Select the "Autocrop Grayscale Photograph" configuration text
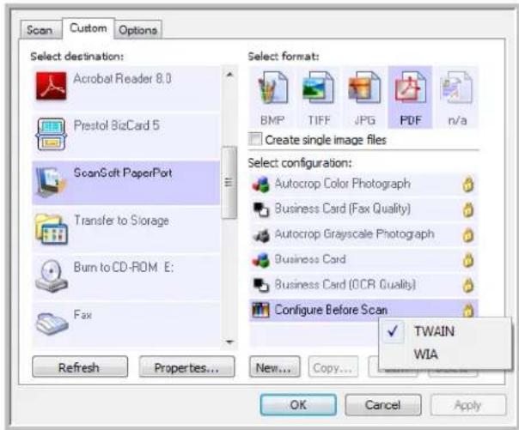The image size is (519, 430). (x=354, y=234)
